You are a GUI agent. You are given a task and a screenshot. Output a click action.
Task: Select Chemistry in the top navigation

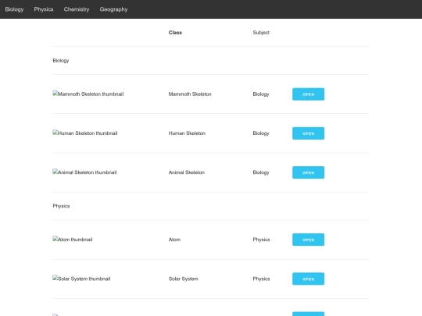tap(77, 9)
